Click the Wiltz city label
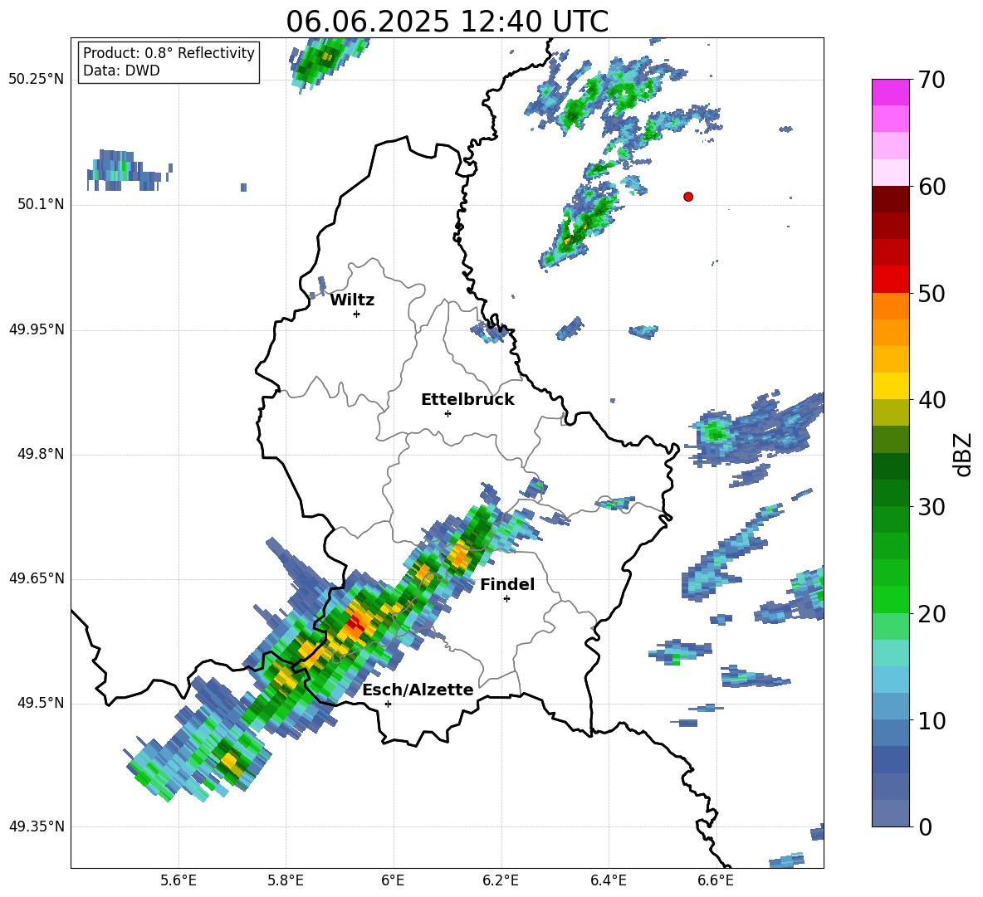983x897 pixels. tap(352, 300)
